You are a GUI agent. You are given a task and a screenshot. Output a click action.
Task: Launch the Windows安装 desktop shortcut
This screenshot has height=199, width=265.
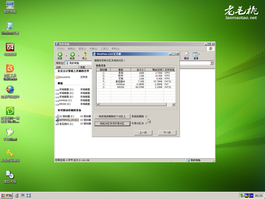(10, 28)
